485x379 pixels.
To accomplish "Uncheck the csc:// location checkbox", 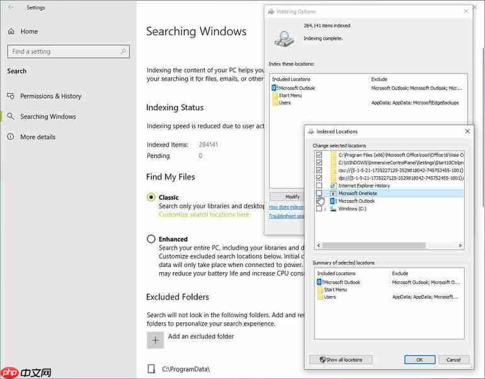I will [319, 171].
